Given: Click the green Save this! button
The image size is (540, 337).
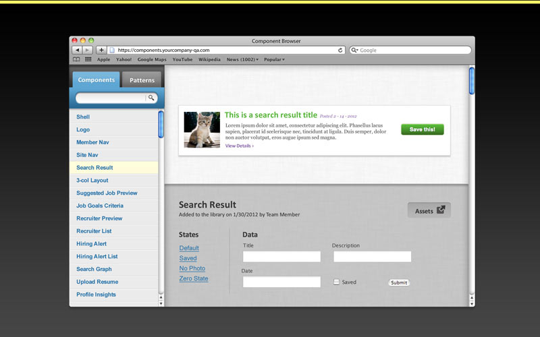Looking at the screenshot, I should coord(422,129).
